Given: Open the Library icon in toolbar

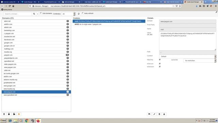Looking at the screenshot, I should [x=200, y=6].
